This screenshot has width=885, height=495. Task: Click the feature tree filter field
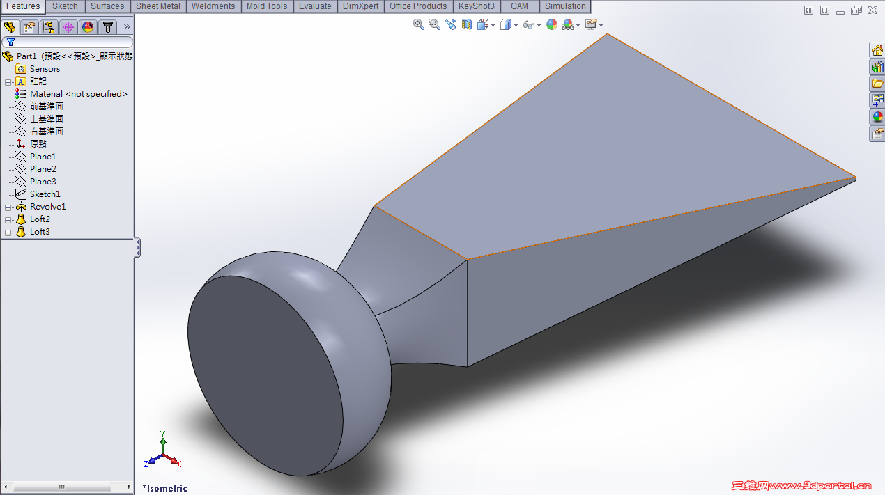click(x=68, y=42)
